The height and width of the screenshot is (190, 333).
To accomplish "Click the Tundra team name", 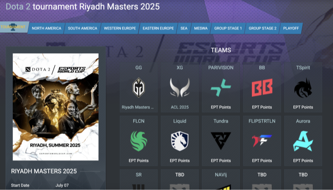I will tap(221, 121).
